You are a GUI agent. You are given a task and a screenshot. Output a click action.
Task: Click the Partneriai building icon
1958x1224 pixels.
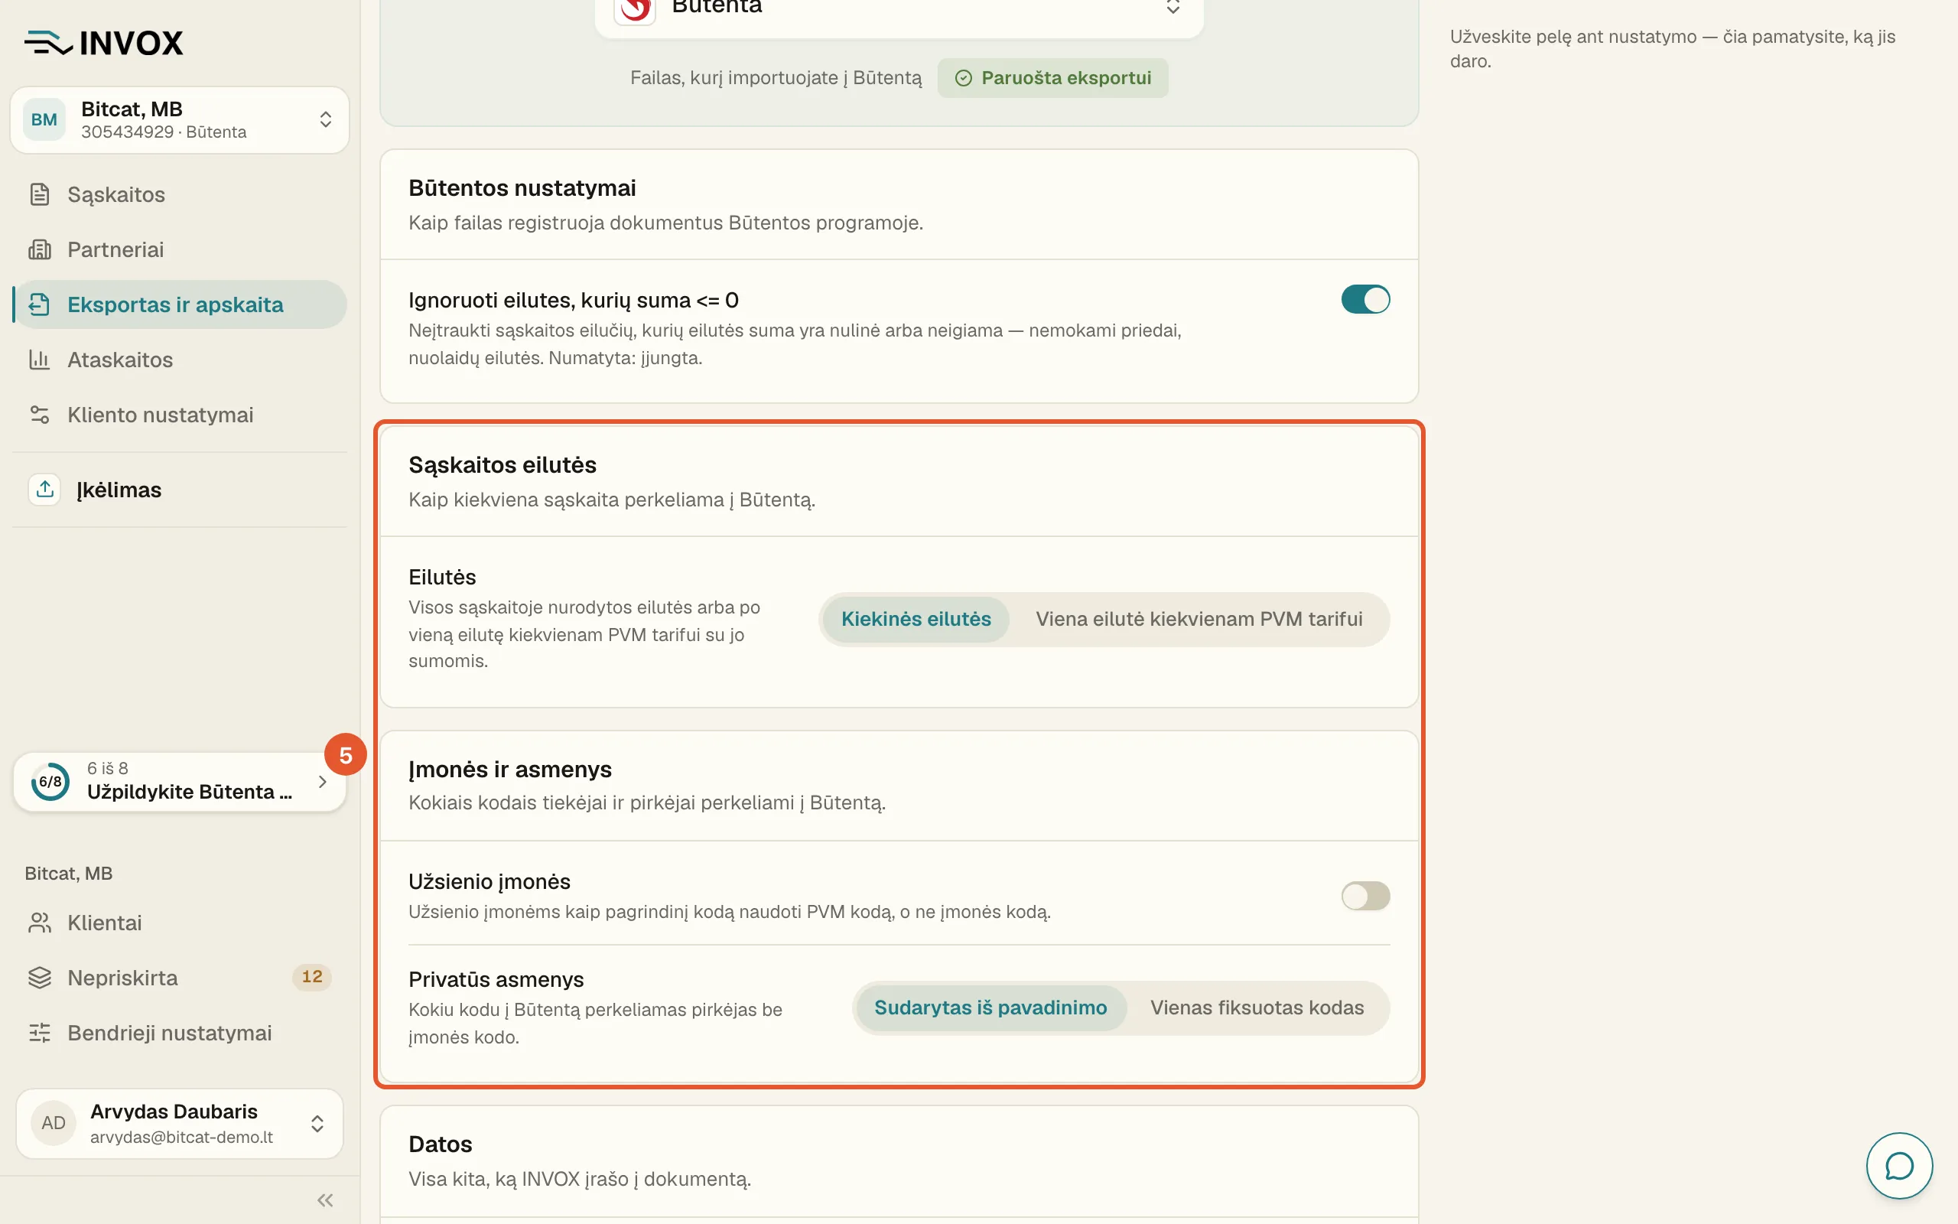coord(40,249)
